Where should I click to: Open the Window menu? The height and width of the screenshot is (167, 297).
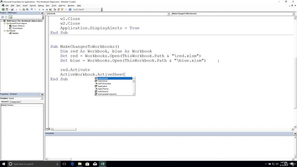pos(71,6)
